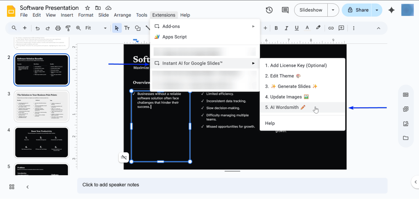The width and height of the screenshot is (419, 199).
Task: Open the highlight color picker
Action: point(318,28)
